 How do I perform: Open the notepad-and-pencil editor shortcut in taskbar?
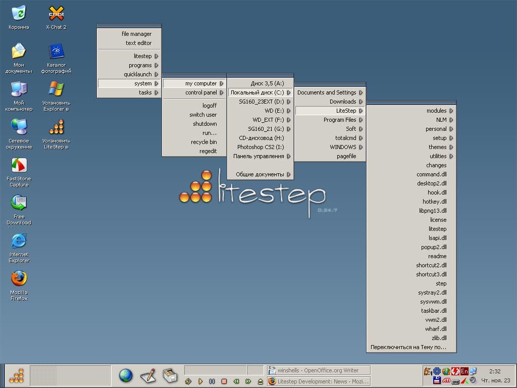click(x=148, y=376)
